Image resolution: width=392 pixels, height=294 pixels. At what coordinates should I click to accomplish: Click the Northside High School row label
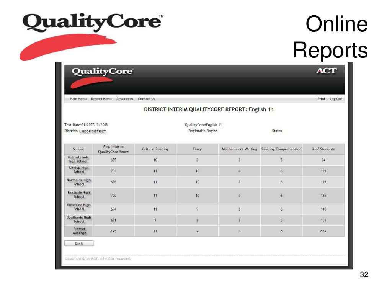(x=79, y=182)
